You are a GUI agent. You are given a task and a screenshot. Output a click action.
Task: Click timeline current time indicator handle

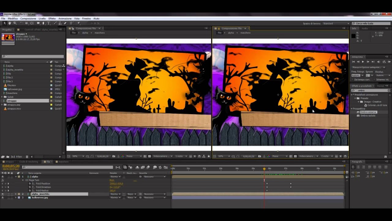[264, 169]
